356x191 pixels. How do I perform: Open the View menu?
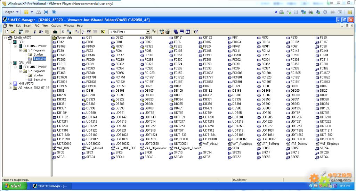tap(45, 26)
